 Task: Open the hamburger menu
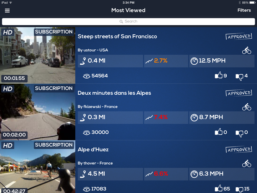pyautogui.click(x=7, y=10)
